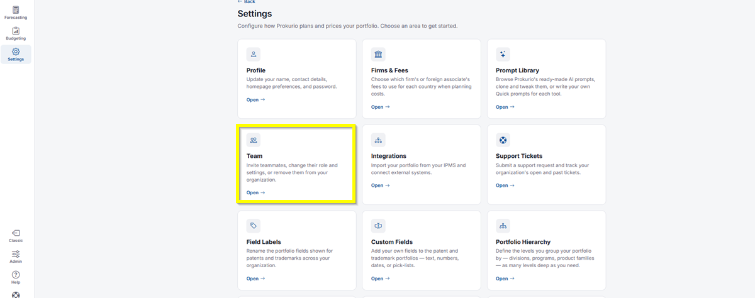Screen dimensions: 755x298
Task: Click the Profile card title
Action: pos(256,70)
